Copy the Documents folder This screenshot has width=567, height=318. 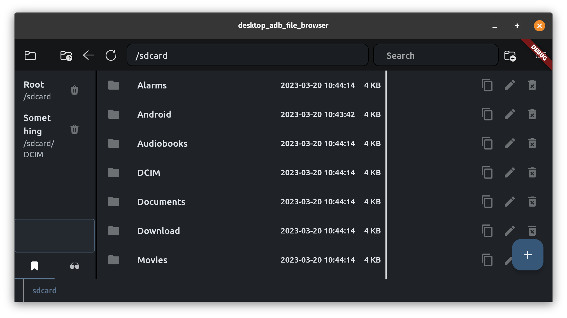pos(487,202)
